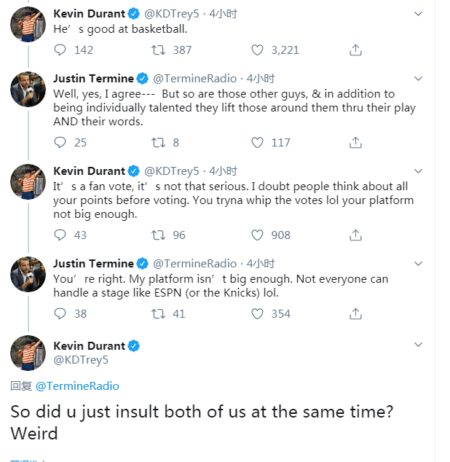Like the tweet with 354 likes

257,314
